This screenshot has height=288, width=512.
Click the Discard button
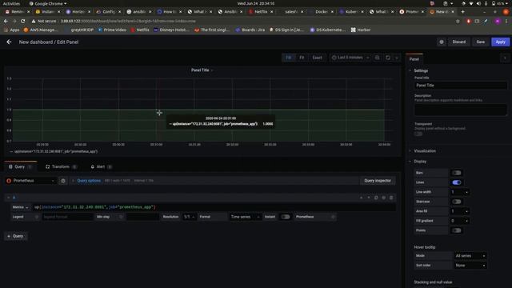pyautogui.click(x=458, y=42)
